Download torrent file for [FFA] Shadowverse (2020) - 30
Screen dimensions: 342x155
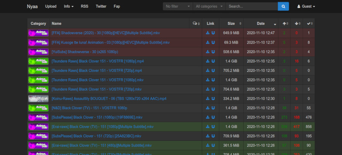point(208,33)
